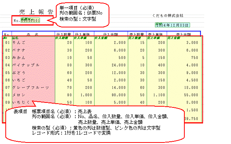The height and width of the screenshot is (144, 231).
Task: Click the 400 sales unit price cell
Action: tap(161, 65)
